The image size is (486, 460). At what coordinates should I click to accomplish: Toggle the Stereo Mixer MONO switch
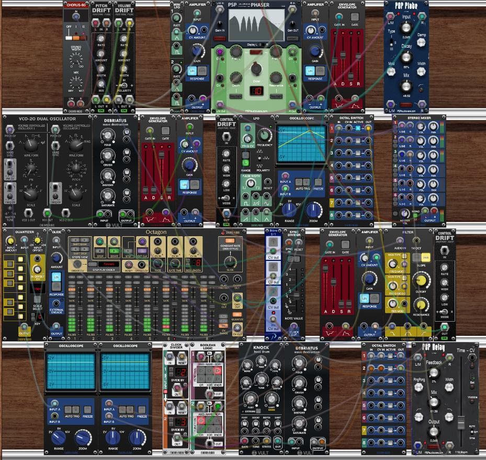tap(415, 215)
